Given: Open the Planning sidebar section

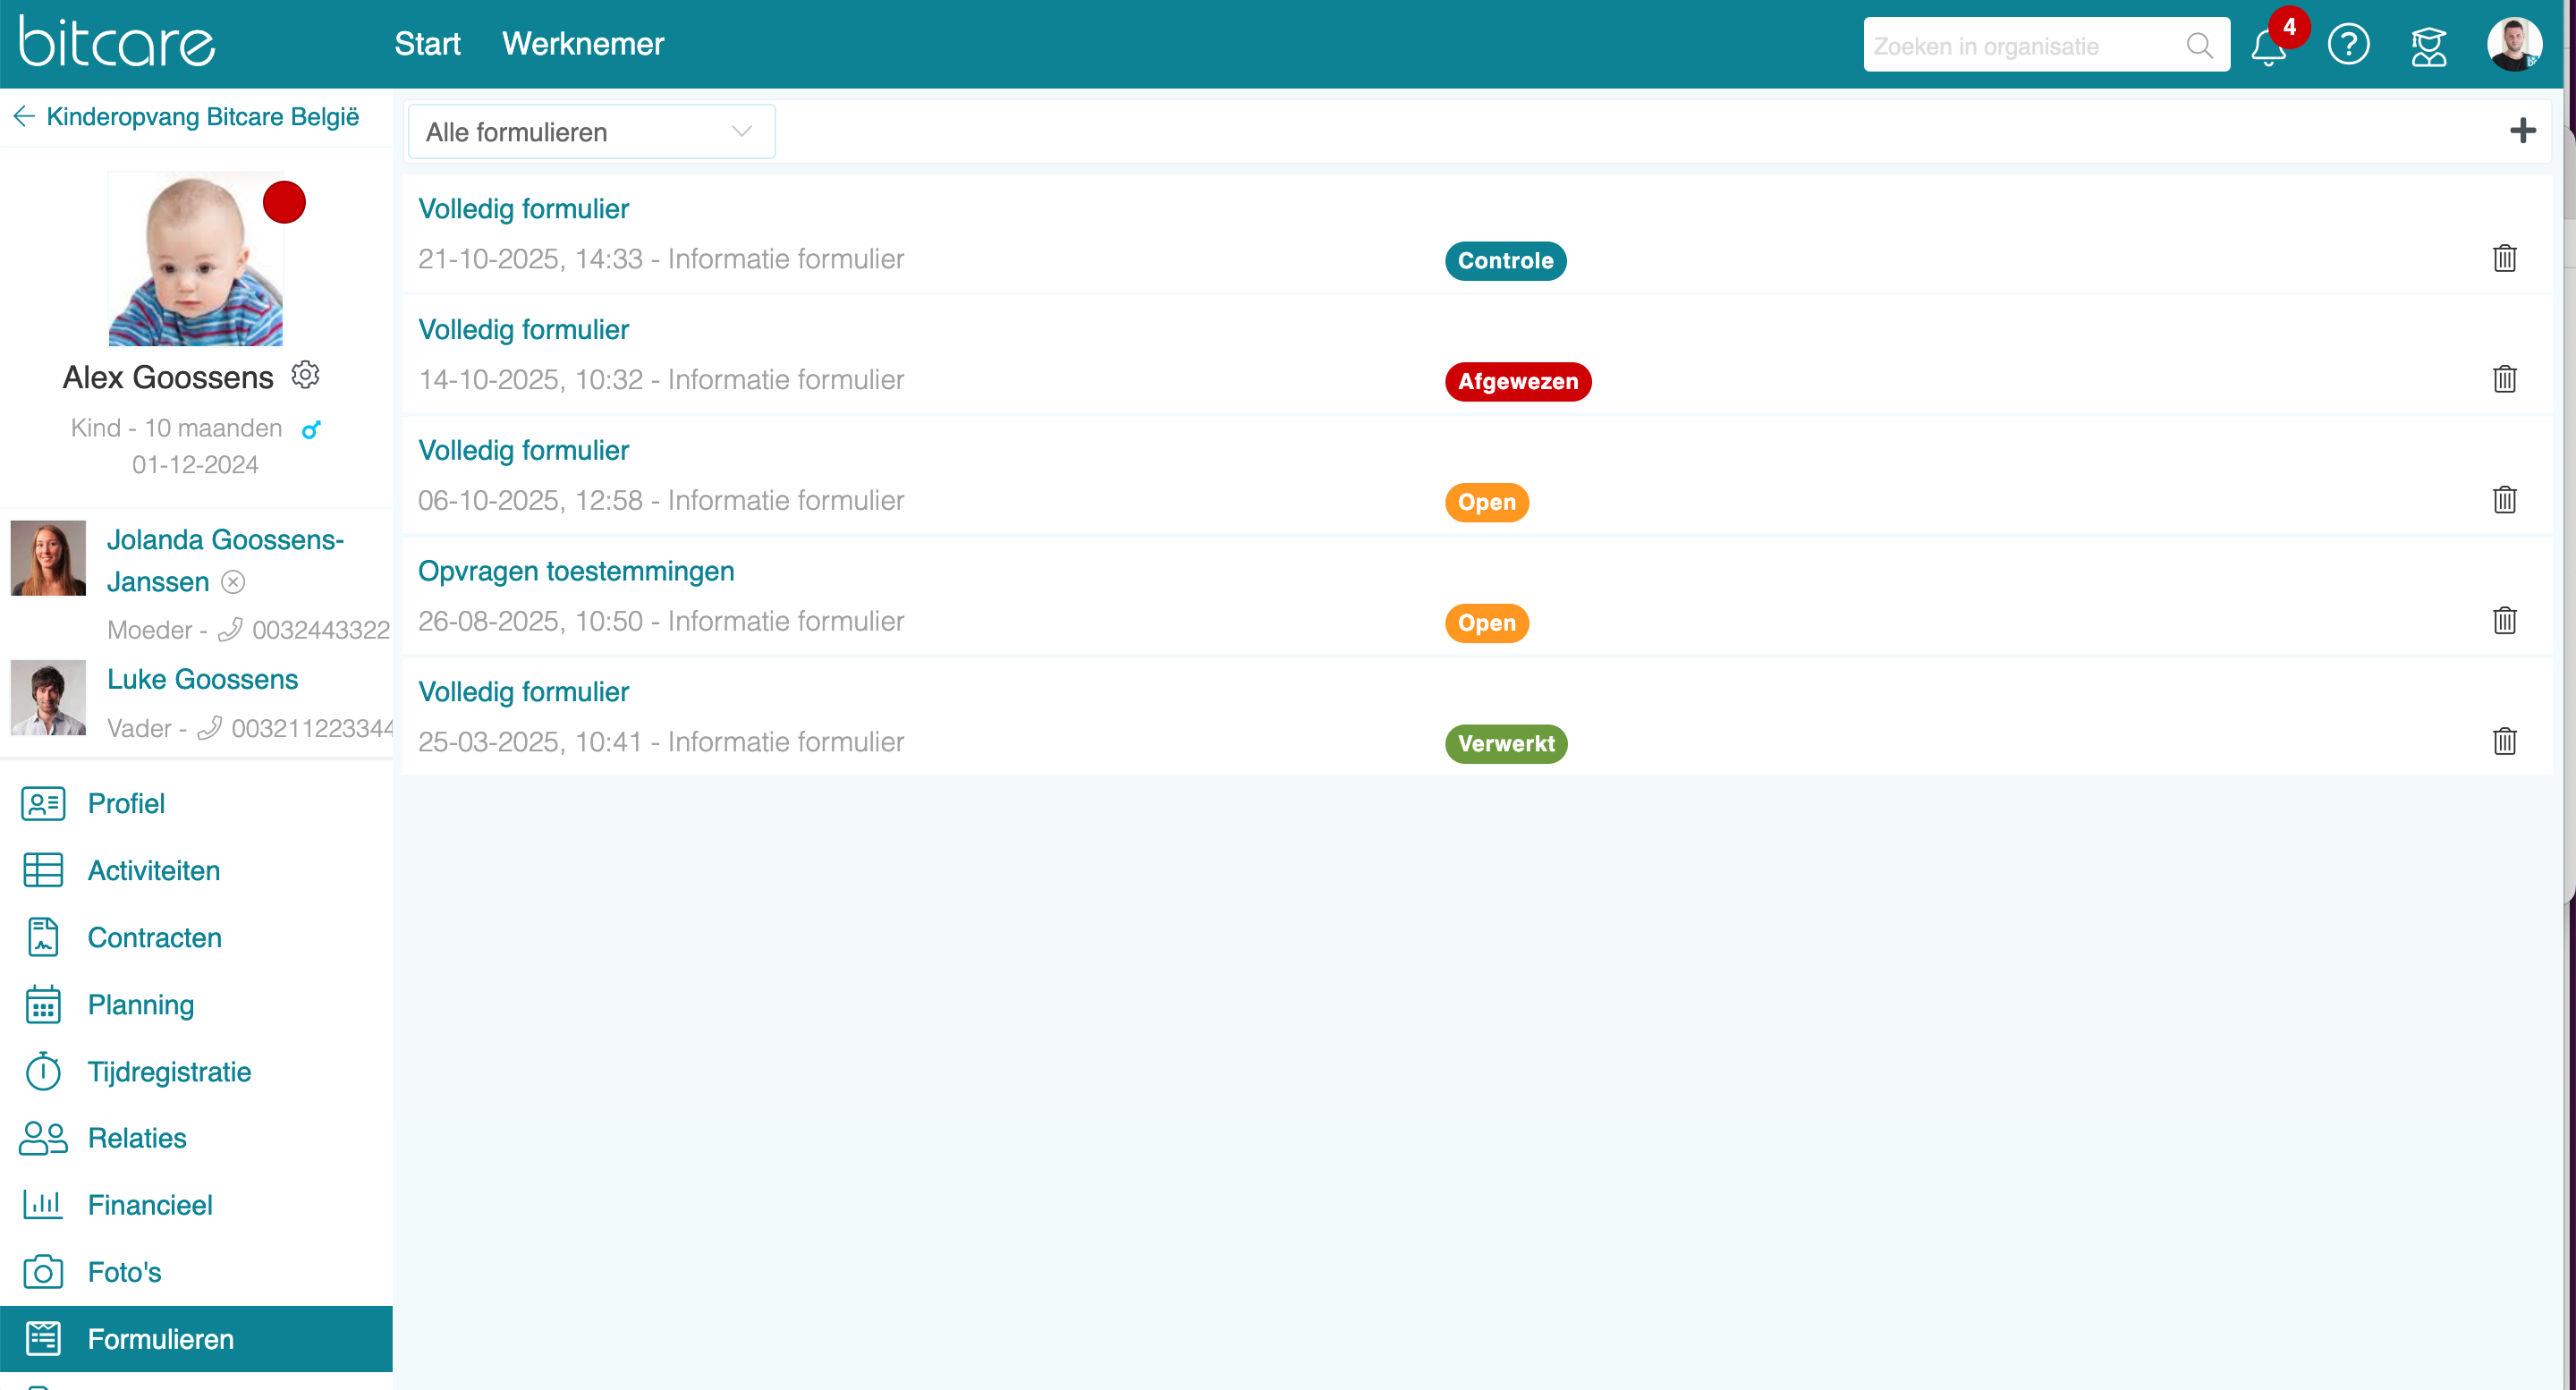Looking at the screenshot, I should click(x=140, y=1005).
